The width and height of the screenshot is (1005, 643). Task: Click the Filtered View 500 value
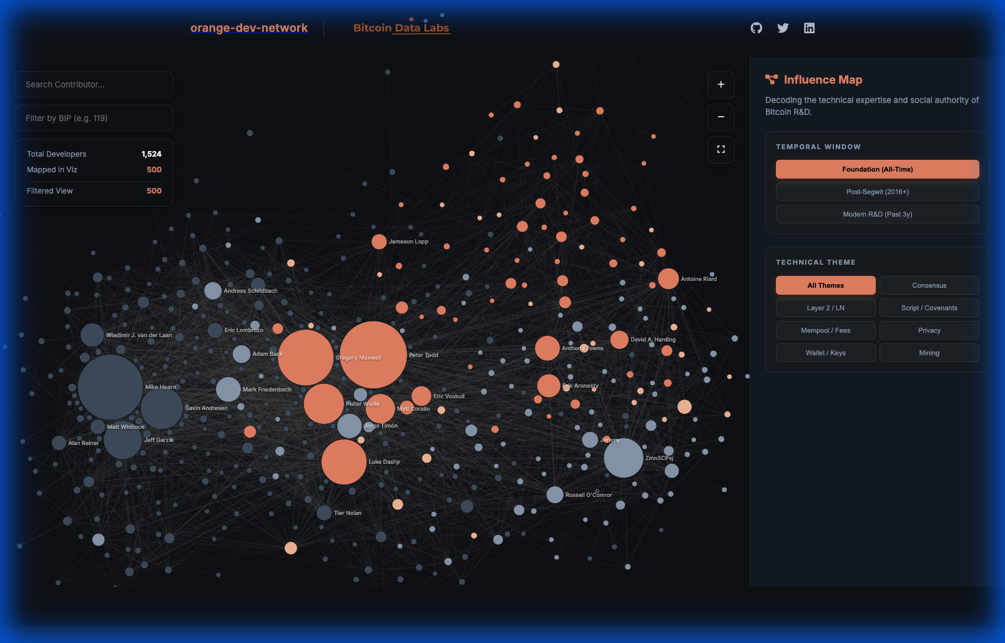154,191
